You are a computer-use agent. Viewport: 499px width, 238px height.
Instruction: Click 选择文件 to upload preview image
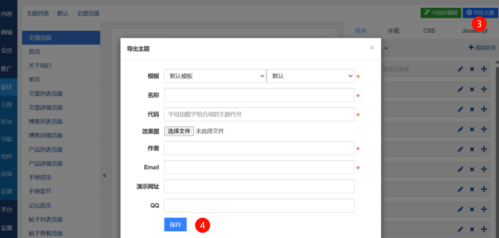pyautogui.click(x=178, y=131)
